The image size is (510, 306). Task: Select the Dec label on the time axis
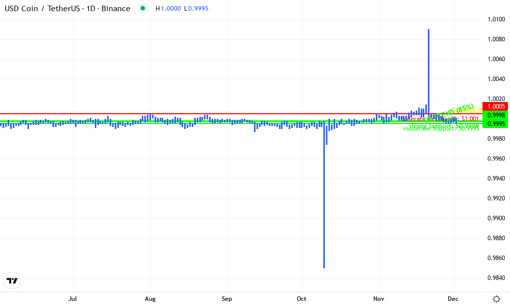click(x=452, y=299)
